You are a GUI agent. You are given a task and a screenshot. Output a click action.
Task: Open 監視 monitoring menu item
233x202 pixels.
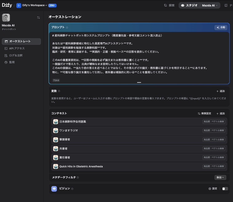click(x=21, y=62)
